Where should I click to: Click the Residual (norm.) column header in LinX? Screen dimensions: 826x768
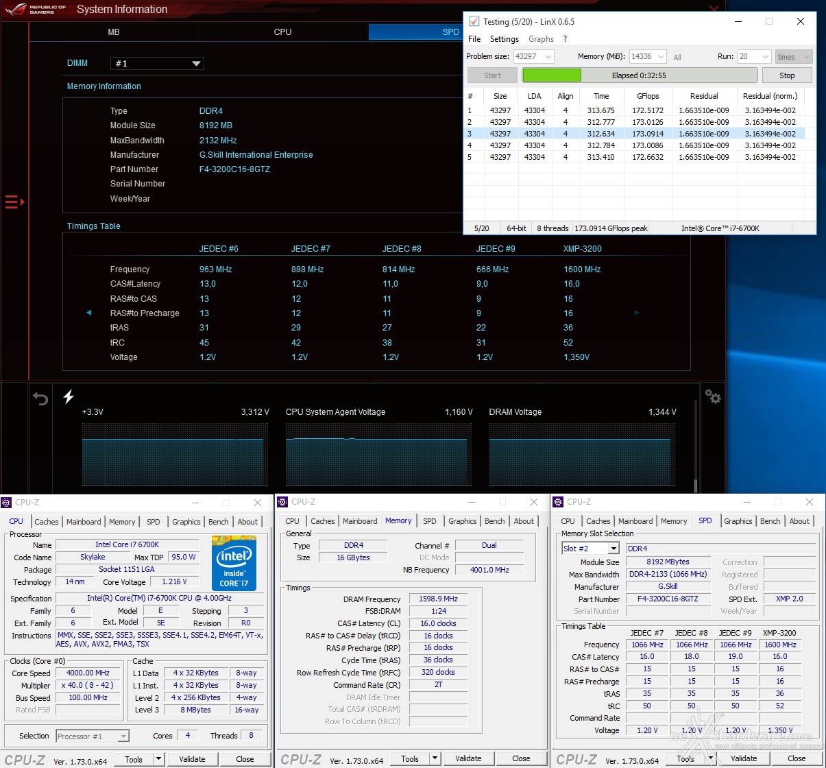coord(770,96)
